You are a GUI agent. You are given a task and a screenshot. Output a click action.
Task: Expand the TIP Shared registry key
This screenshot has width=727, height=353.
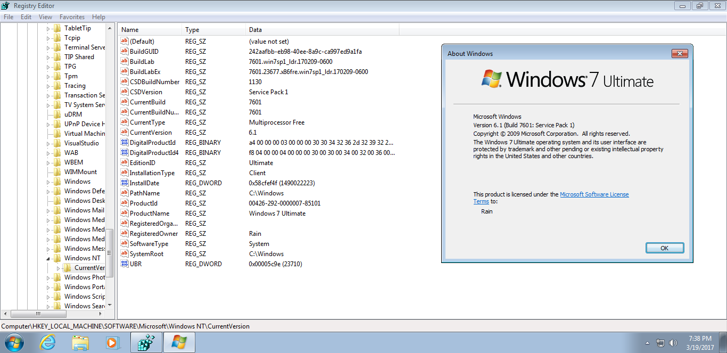click(x=48, y=57)
